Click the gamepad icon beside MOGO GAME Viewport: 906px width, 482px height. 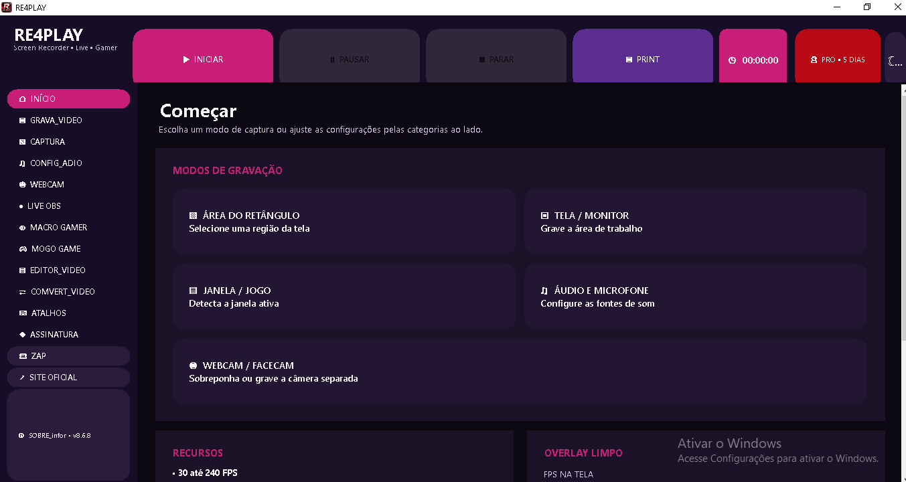[23, 249]
